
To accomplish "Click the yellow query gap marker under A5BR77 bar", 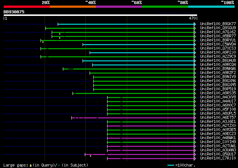I will click(59, 38).
